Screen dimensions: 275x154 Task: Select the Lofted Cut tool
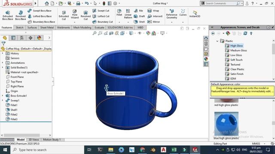click(x=101, y=16)
